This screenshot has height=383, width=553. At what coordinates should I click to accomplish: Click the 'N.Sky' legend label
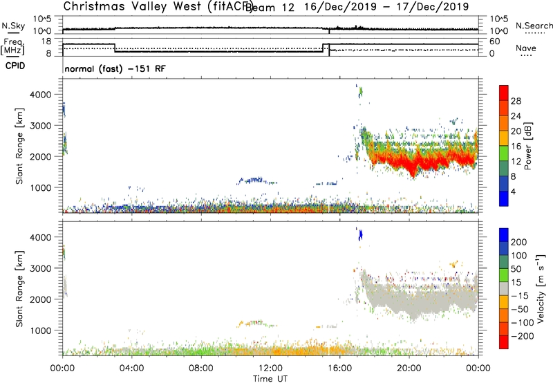[13, 26]
